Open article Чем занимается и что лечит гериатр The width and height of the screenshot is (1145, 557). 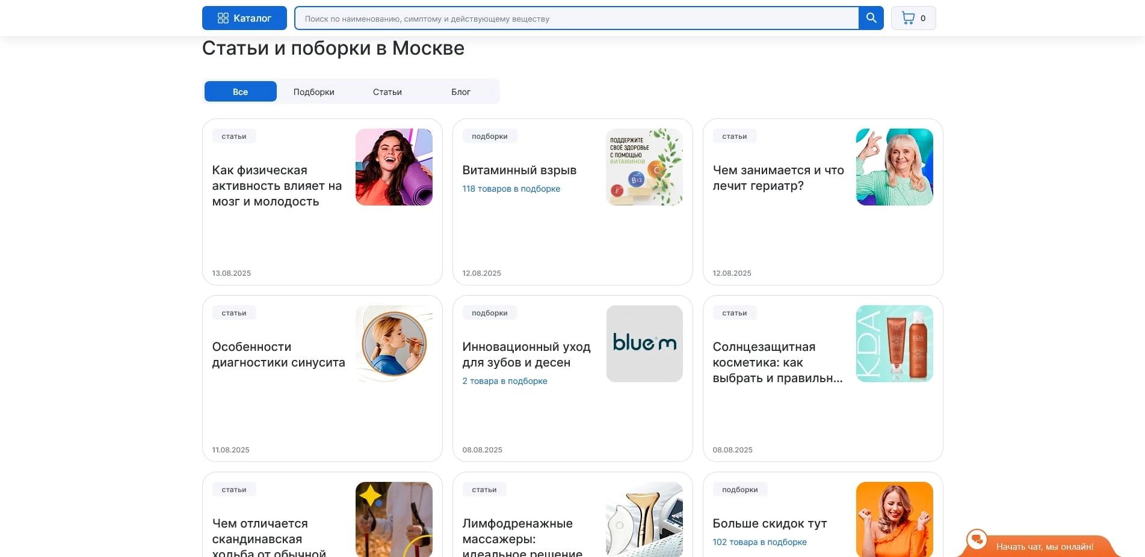point(778,178)
